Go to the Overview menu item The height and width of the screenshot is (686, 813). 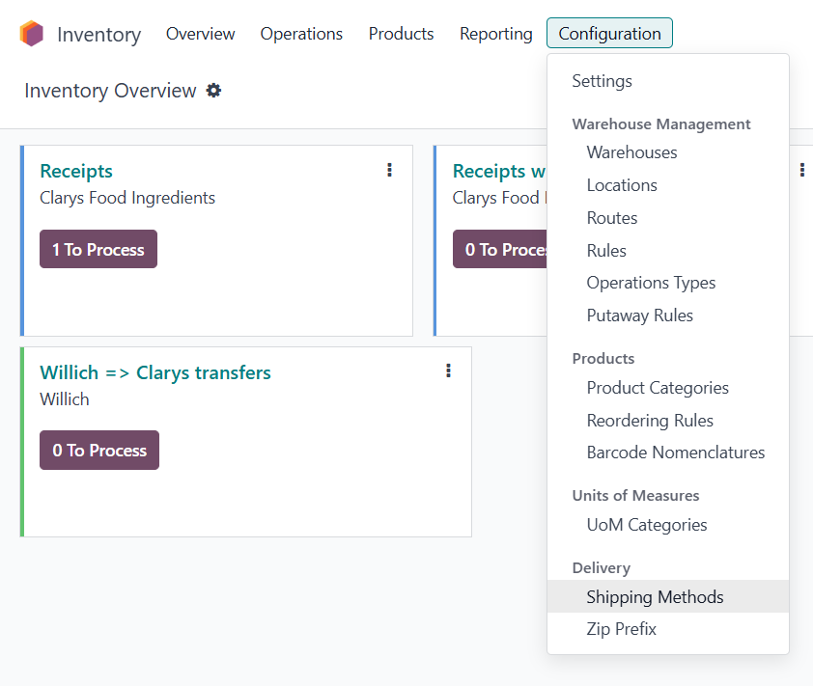[200, 34]
